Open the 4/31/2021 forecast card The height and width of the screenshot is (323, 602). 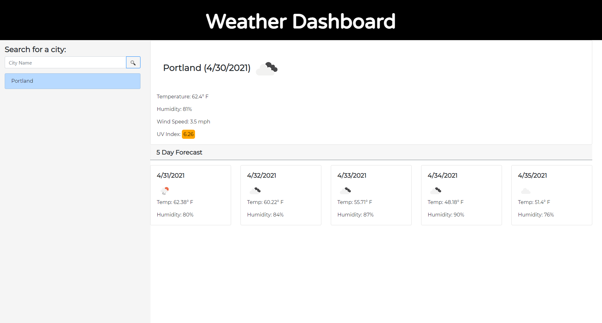point(191,195)
